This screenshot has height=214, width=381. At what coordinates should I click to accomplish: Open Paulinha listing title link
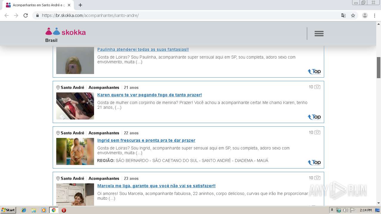pyautogui.click(x=143, y=49)
